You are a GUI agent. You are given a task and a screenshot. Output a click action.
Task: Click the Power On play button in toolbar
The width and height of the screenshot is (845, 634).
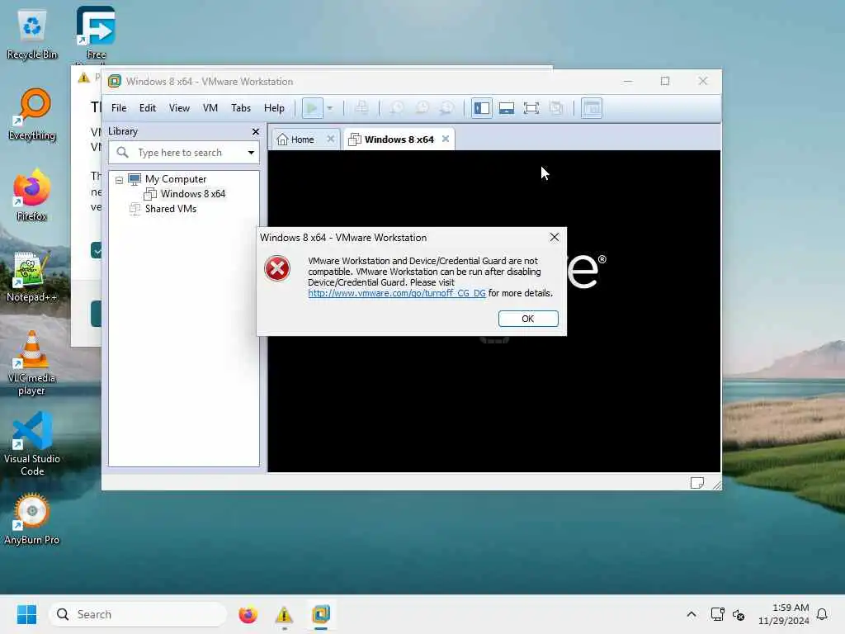coord(312,108)
